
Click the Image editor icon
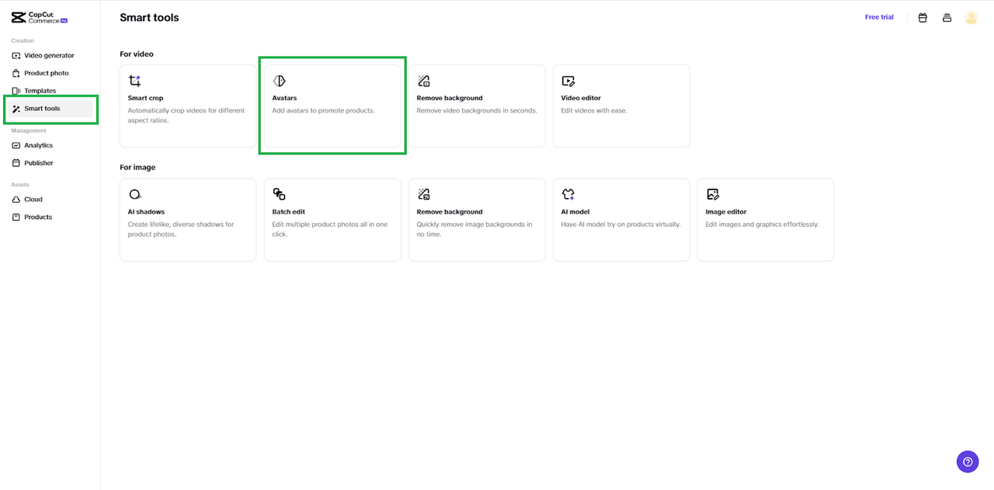[713, 194]
